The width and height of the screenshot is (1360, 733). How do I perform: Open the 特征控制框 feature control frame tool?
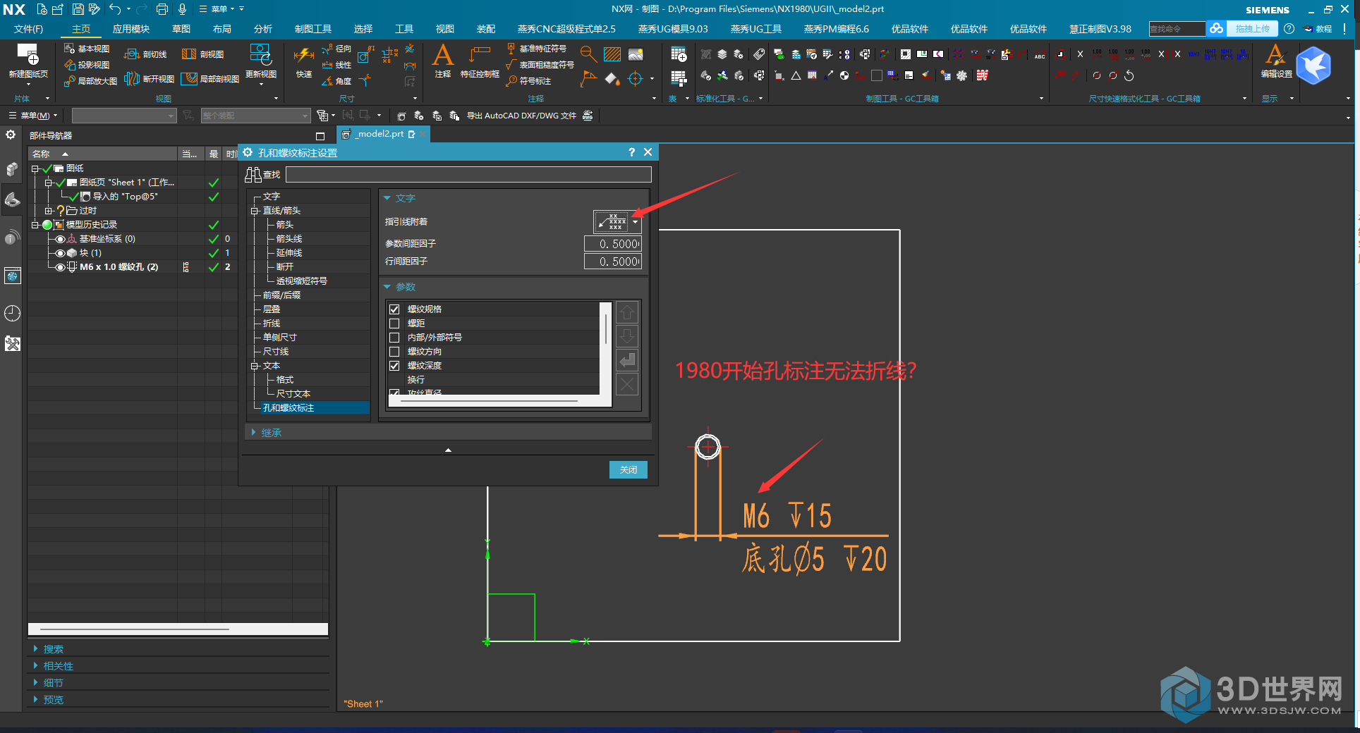480,62
